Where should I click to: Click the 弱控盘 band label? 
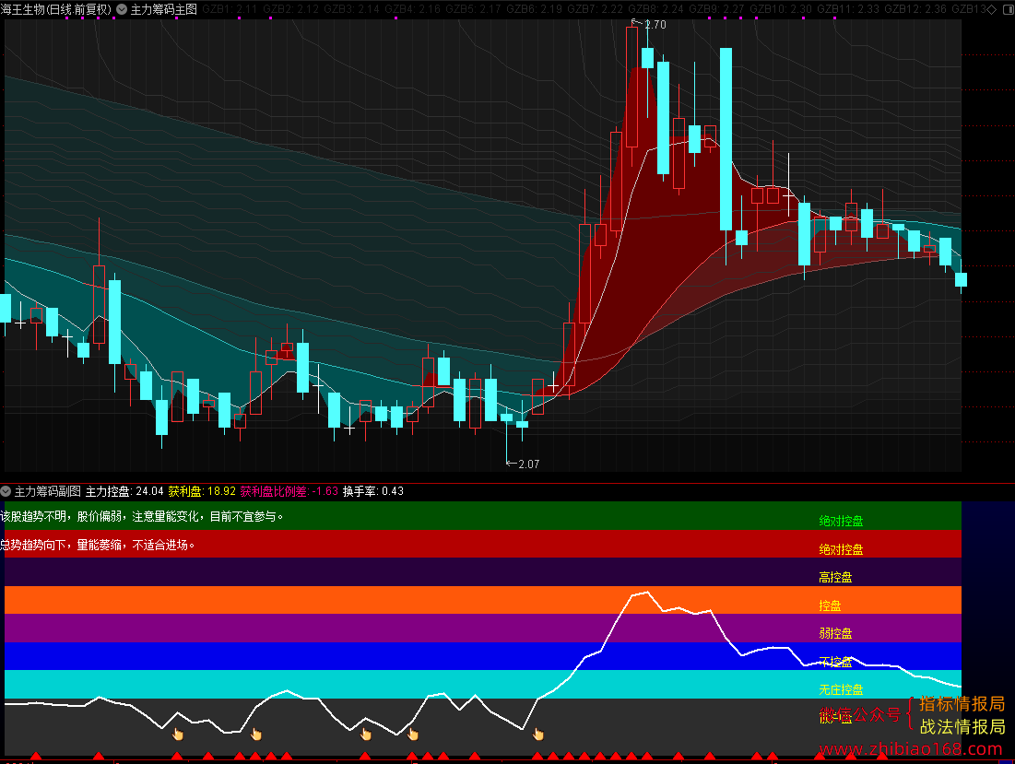(835, 633)
